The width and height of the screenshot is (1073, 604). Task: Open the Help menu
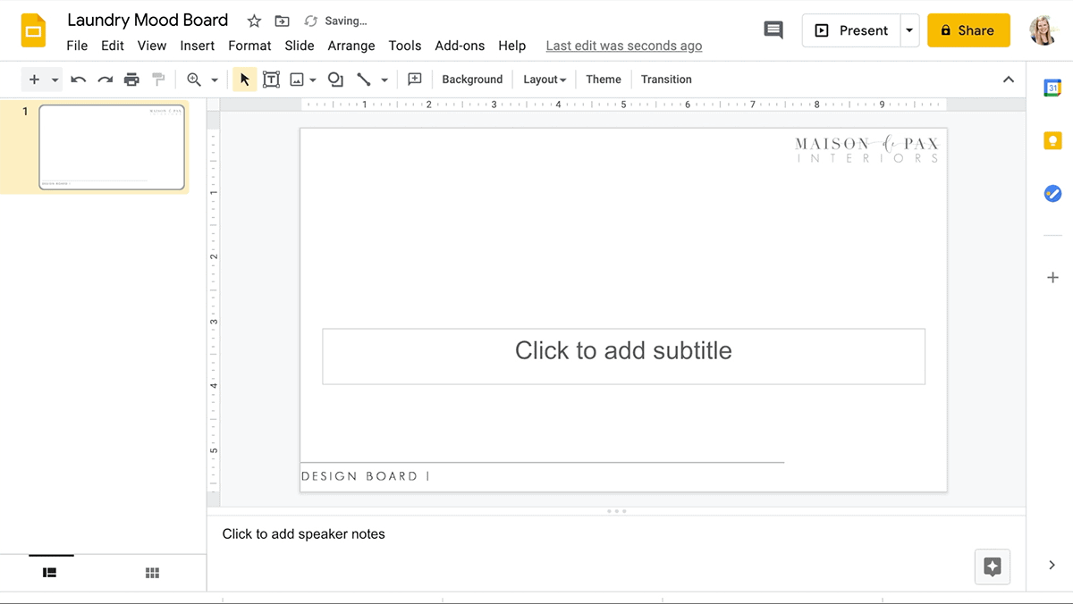tap(512, 46)
